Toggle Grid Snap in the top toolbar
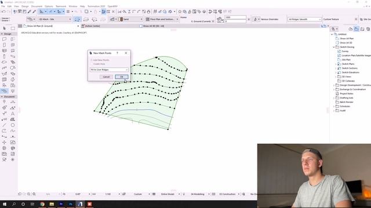This screenshot has height=208, width=371. (68, 12)
